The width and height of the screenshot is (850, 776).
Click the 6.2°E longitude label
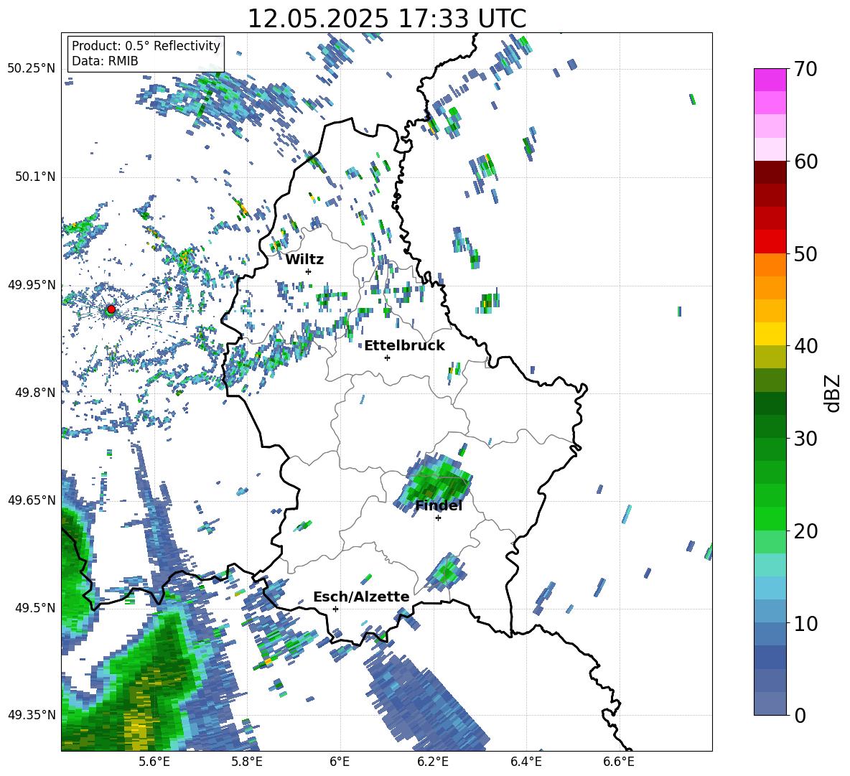(x=433, y=762)
